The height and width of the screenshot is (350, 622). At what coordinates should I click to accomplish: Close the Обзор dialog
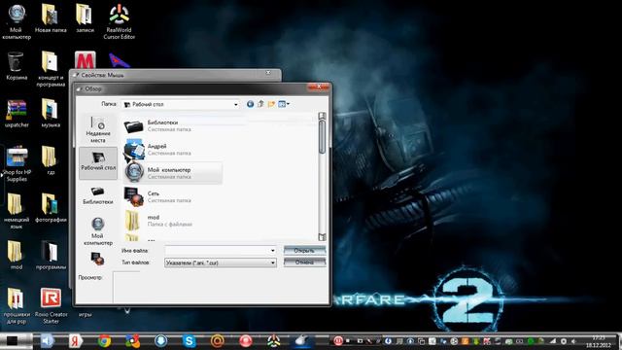click(x=319, y=87)
